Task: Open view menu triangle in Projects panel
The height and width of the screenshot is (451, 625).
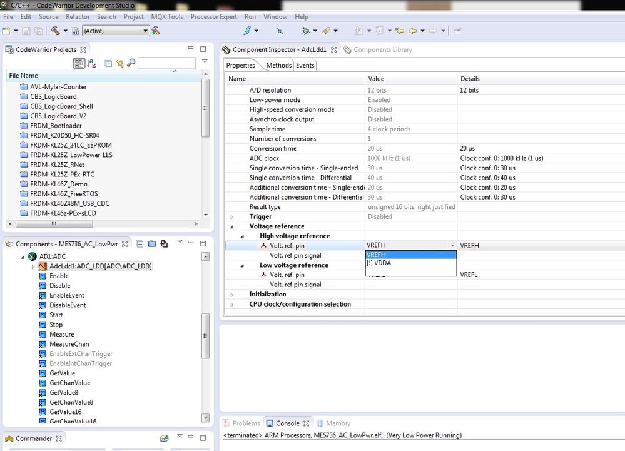Action: coord(205,61)
